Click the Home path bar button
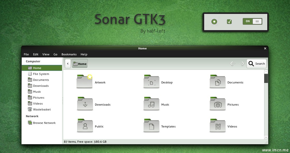Viewport: 290px width, 153px height. (x=80, y=64)
